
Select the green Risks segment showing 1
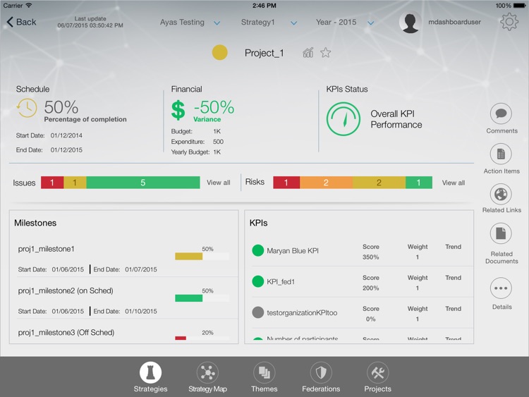(x=419, y=183)
